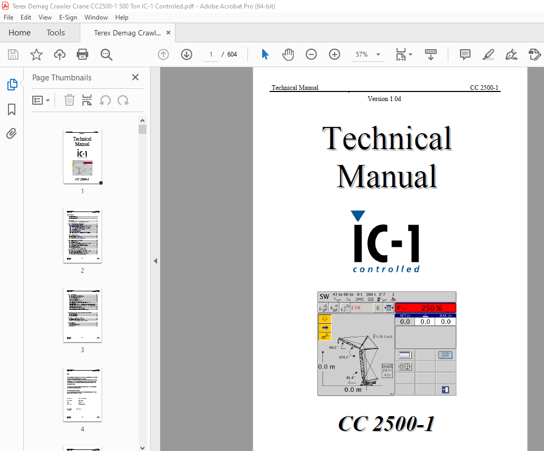Go to previous page arrow icon
This screenshot has width=544, height=451.
[x=163, y=54]
